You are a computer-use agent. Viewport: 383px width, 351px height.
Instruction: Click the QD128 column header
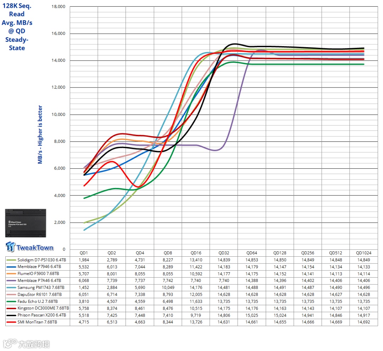280,253
